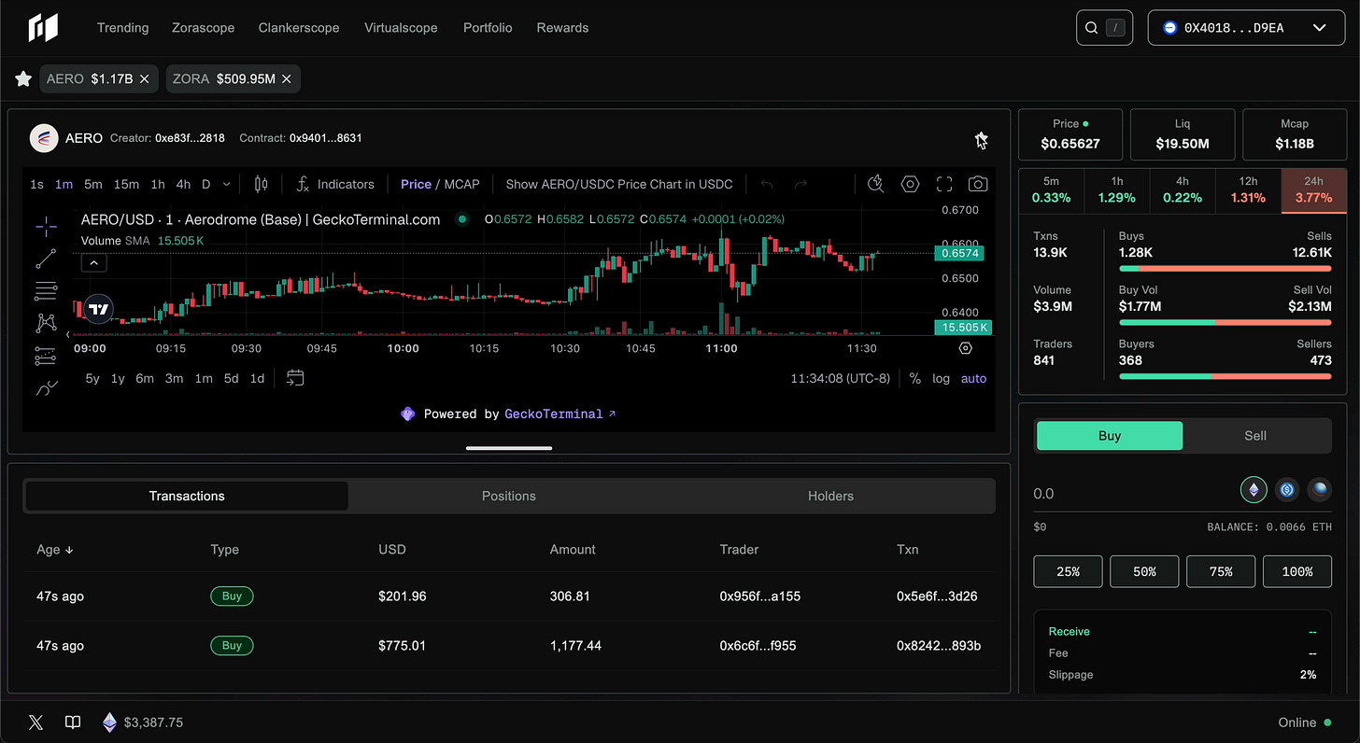Image resolution: width=1360 pixels, height=743 pixels.
Task: Open the Zorascope page
Action: pos(204,28)
